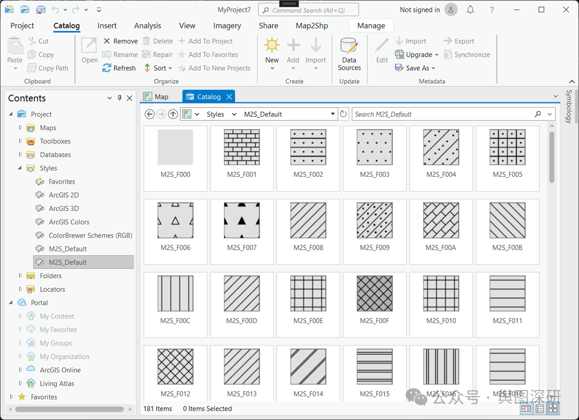
Task: Toggle auto-hide pin on Contents pane
Action: pos(119,98)
